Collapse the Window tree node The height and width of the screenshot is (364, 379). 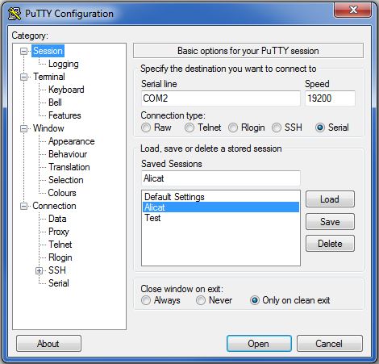tap(24, 128)
